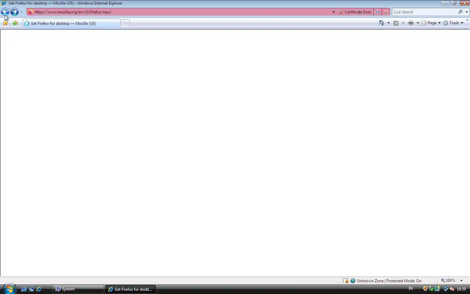Click the network monitors tray icon
The height and width of the screenshot is (294, 470).
tap(446, 289)
